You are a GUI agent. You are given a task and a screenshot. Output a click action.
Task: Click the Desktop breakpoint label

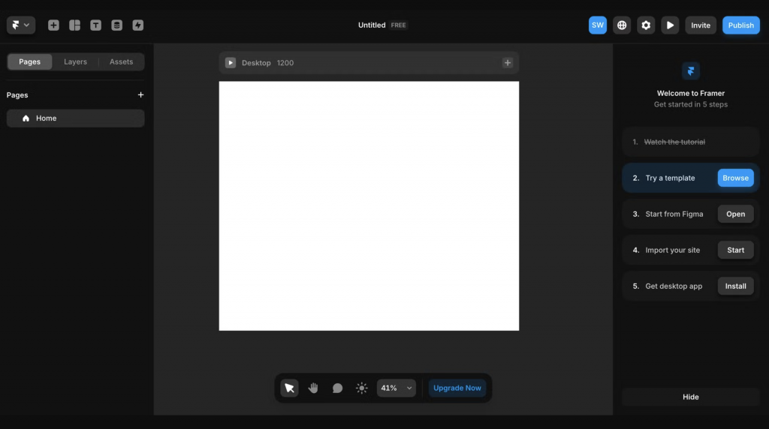click(x=256, y=63)
